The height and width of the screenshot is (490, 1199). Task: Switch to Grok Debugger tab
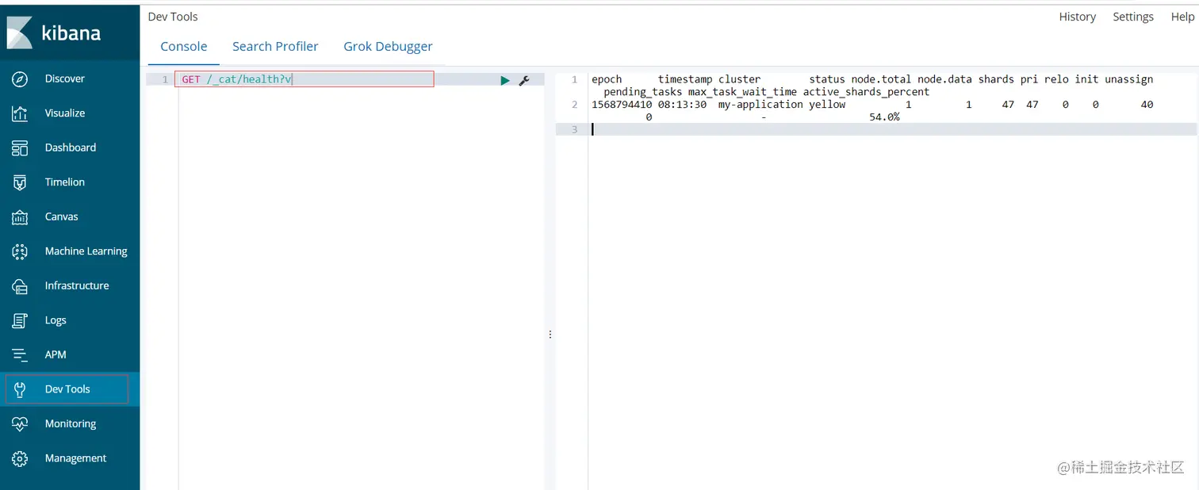coord(388,47)
